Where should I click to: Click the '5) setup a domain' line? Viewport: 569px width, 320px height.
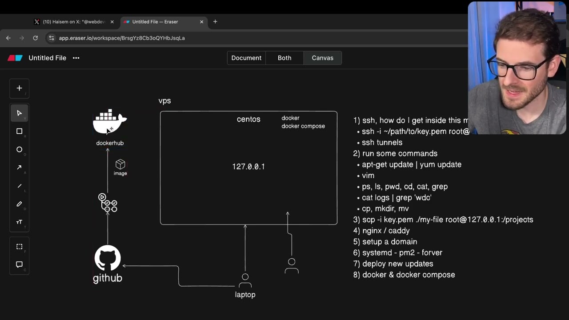385,242
